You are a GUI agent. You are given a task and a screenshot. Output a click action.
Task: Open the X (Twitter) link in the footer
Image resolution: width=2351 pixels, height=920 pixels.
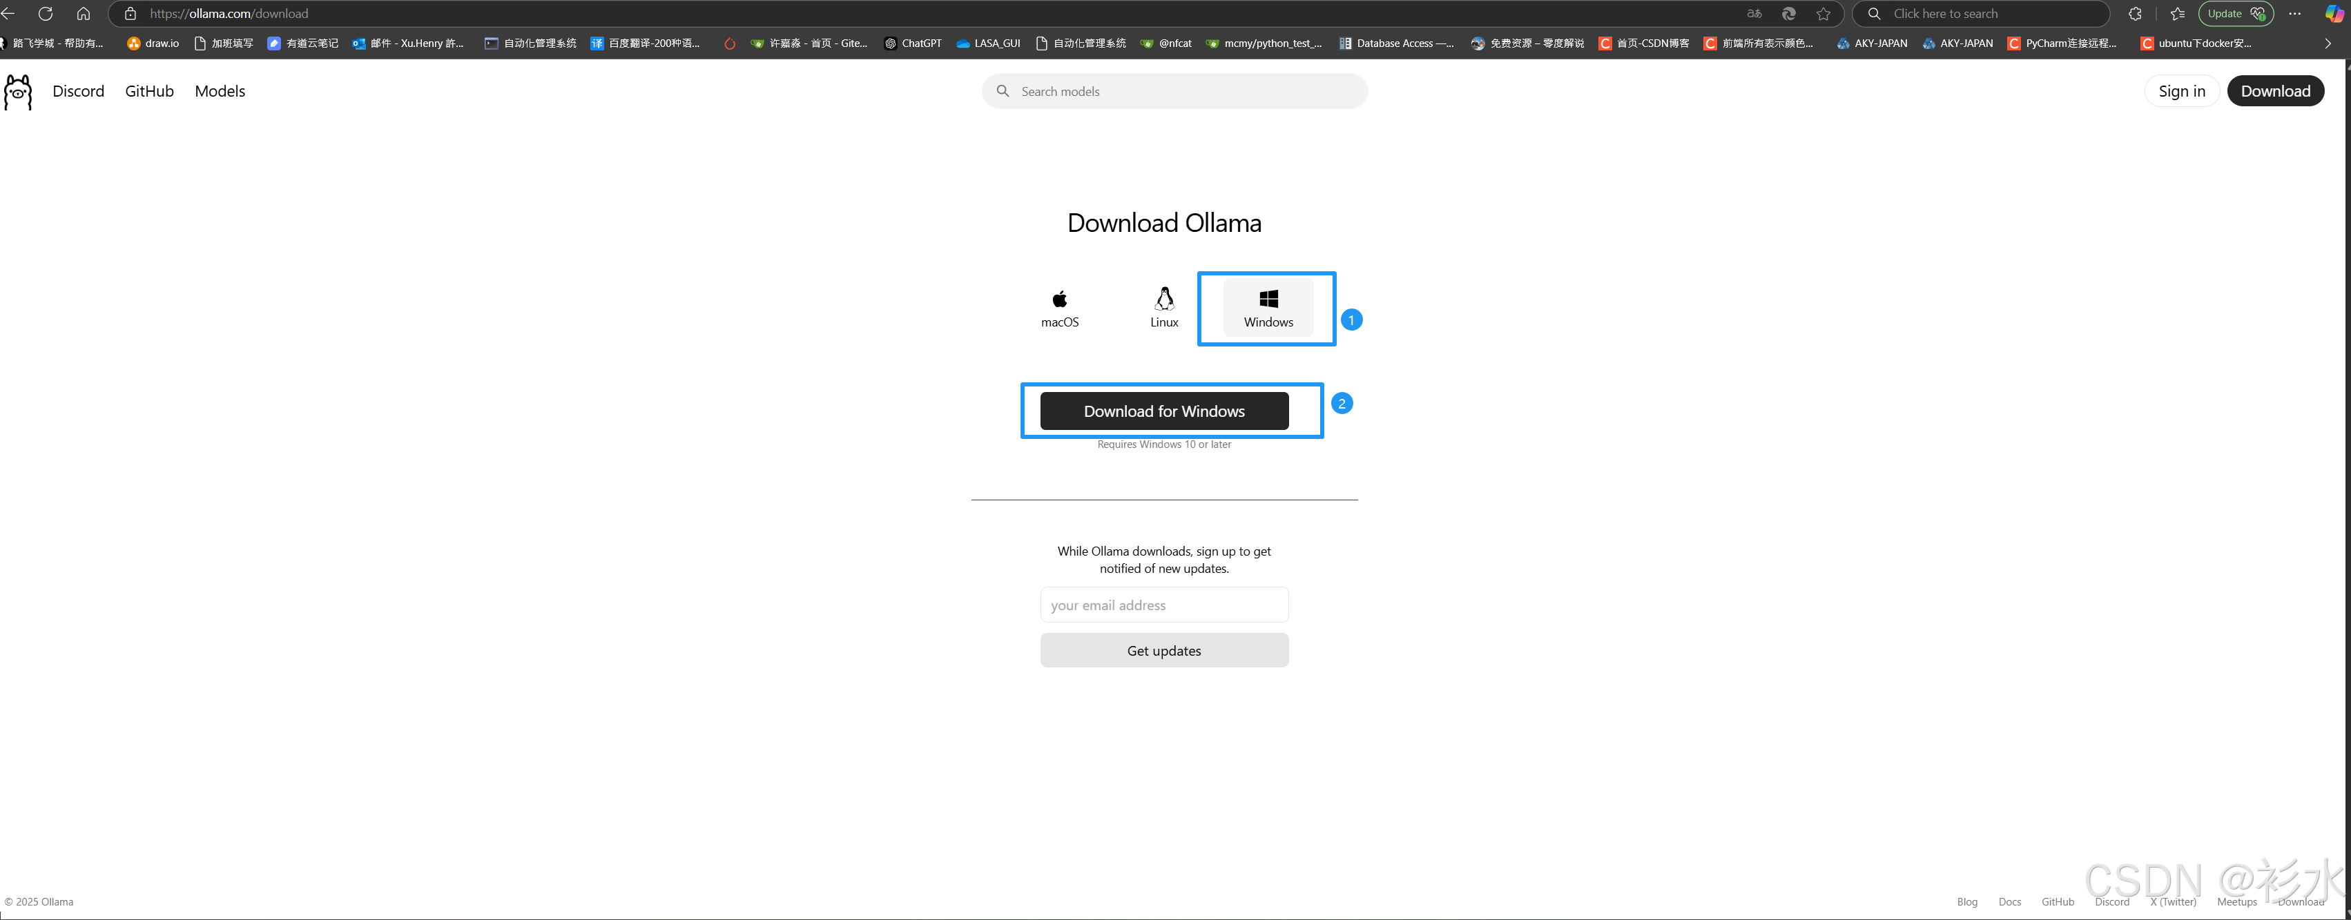2173,902
